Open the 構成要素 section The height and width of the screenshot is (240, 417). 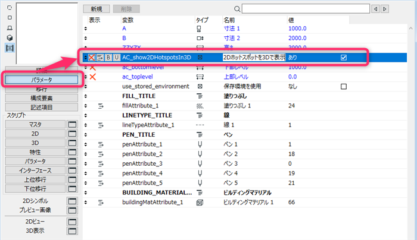click(x=42, y=98)
